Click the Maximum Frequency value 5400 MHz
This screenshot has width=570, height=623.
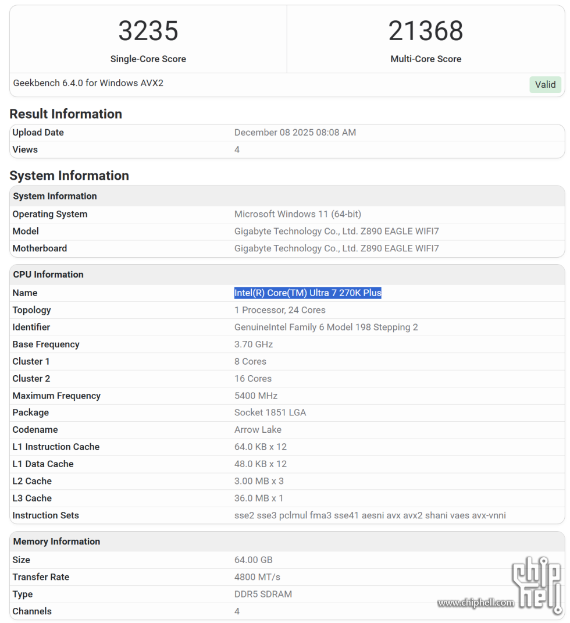pos(256,396)
